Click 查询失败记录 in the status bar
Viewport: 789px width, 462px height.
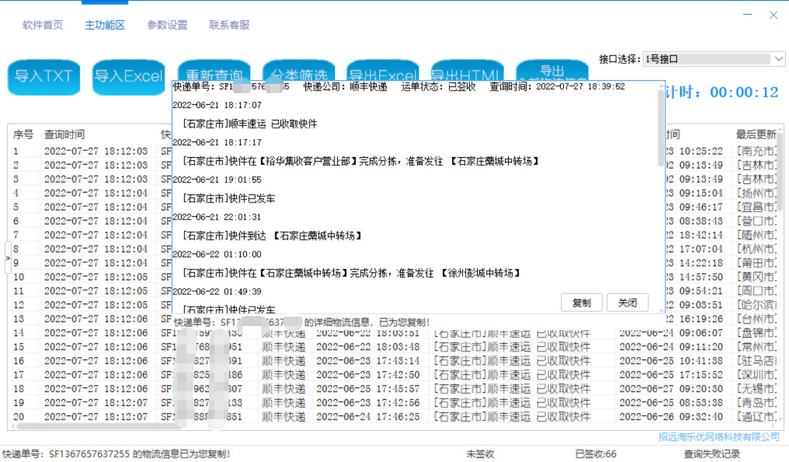click(712, 454)
